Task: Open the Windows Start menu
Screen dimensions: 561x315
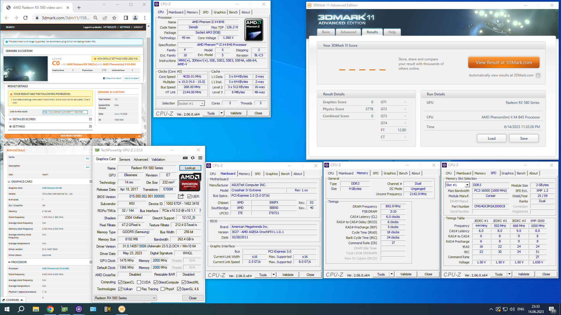Action: pyautogui.click(x=7, y=309)
